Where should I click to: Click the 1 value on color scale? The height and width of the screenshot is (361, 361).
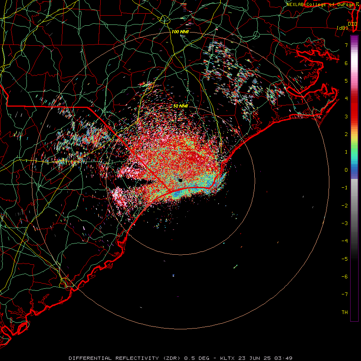(346, 152)
